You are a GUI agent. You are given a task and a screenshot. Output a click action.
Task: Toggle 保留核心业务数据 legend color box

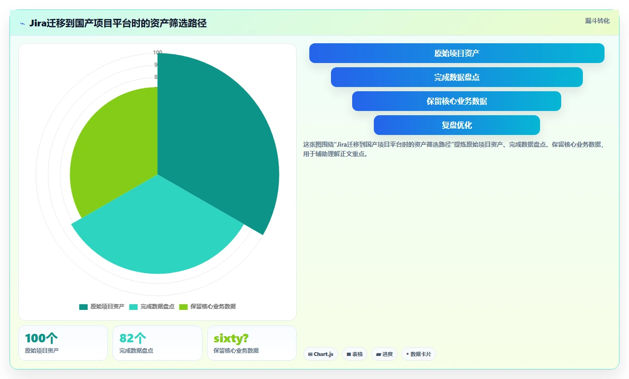tap(184, 307)
